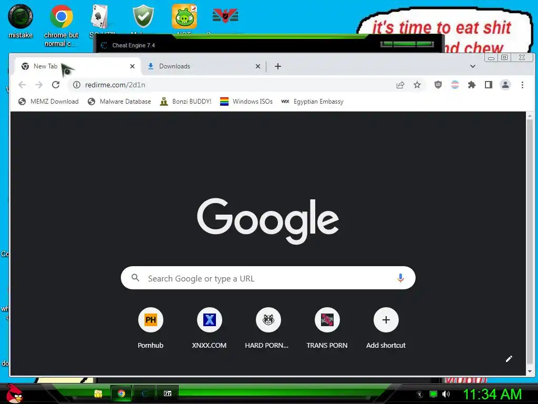
Task: Open the Malware Database bookmark
Action: click(x=119, y=102)
